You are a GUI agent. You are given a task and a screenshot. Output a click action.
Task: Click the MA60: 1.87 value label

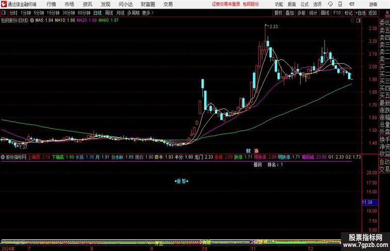tap(108, 21)
